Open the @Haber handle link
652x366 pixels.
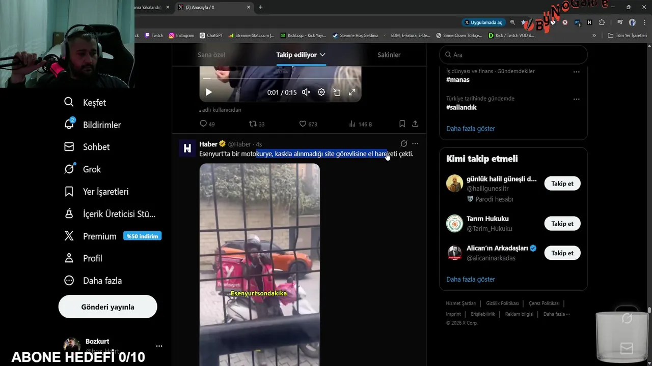(x=239, y=144)
